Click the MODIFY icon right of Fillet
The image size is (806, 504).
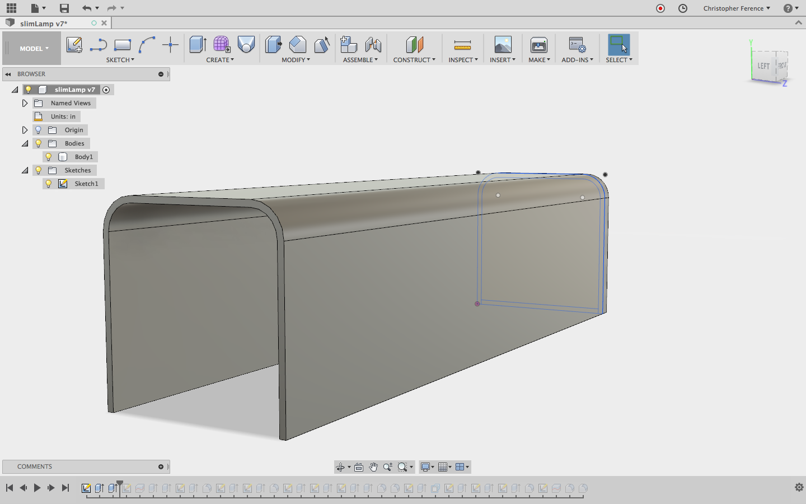point(322,45)
